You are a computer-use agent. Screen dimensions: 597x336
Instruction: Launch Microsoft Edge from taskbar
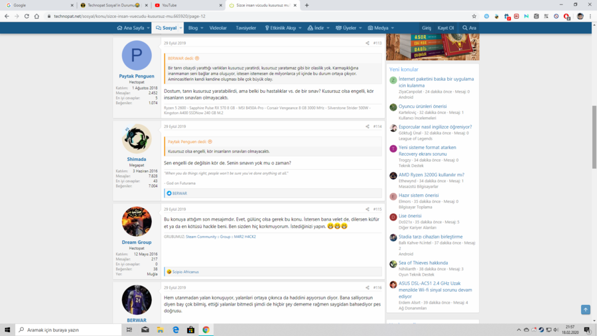pyautogui.click(x=176, y=330)
